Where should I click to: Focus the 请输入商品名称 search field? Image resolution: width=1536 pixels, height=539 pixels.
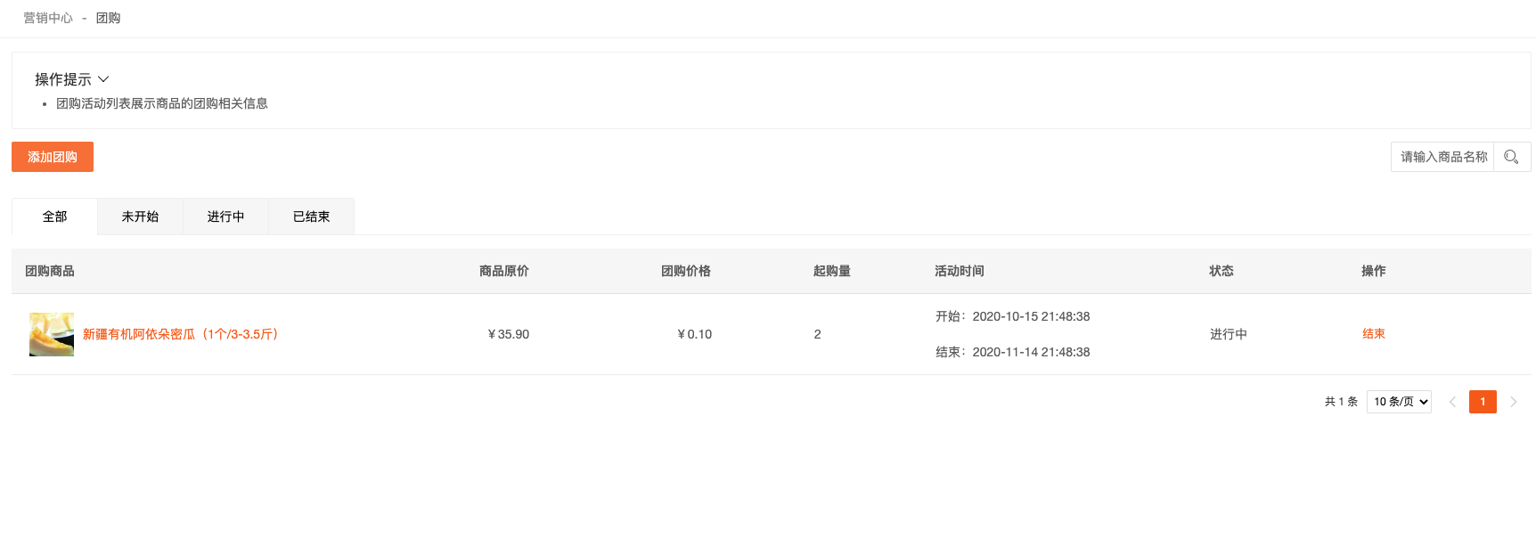[1443, 157]
